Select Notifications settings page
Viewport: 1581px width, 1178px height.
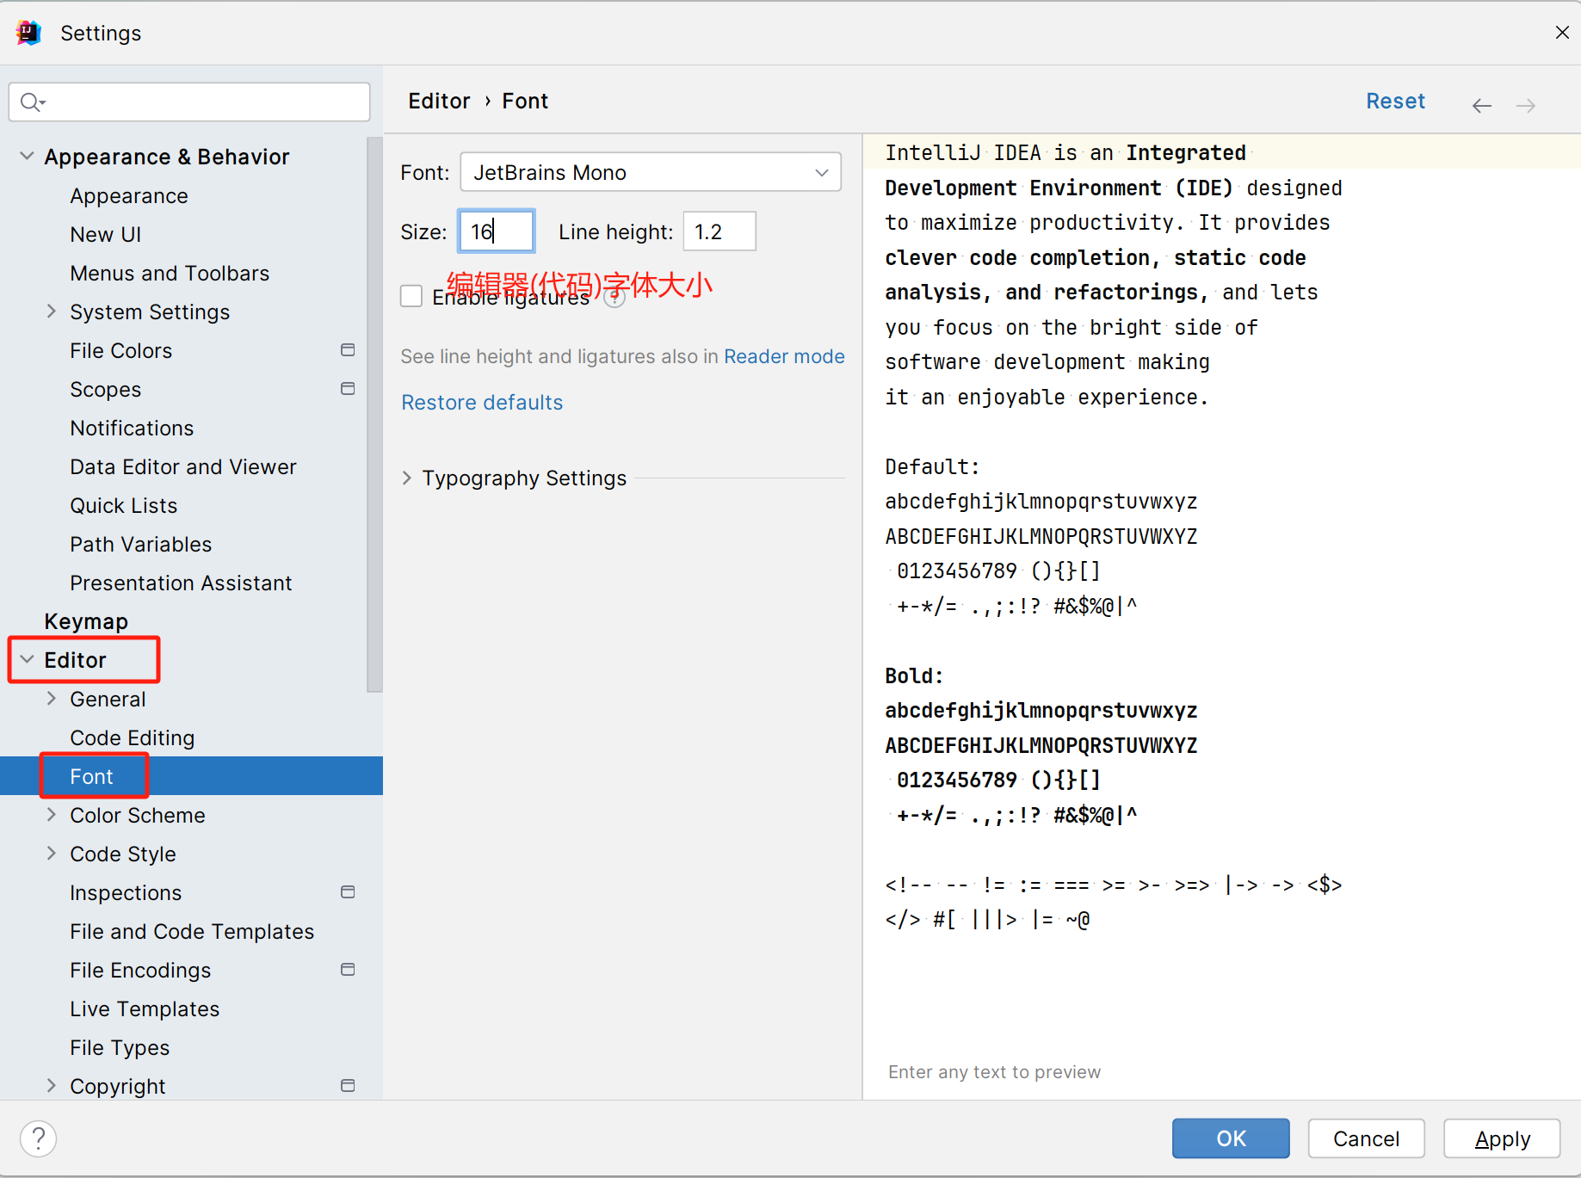pos(132,429)
